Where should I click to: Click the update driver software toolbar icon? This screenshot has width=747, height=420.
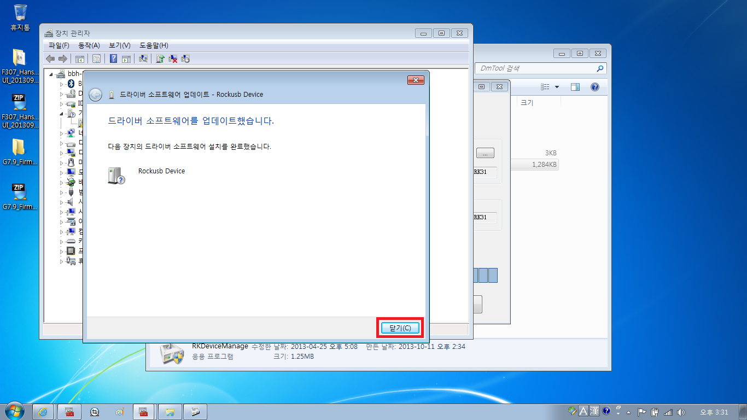click(160, 59)
